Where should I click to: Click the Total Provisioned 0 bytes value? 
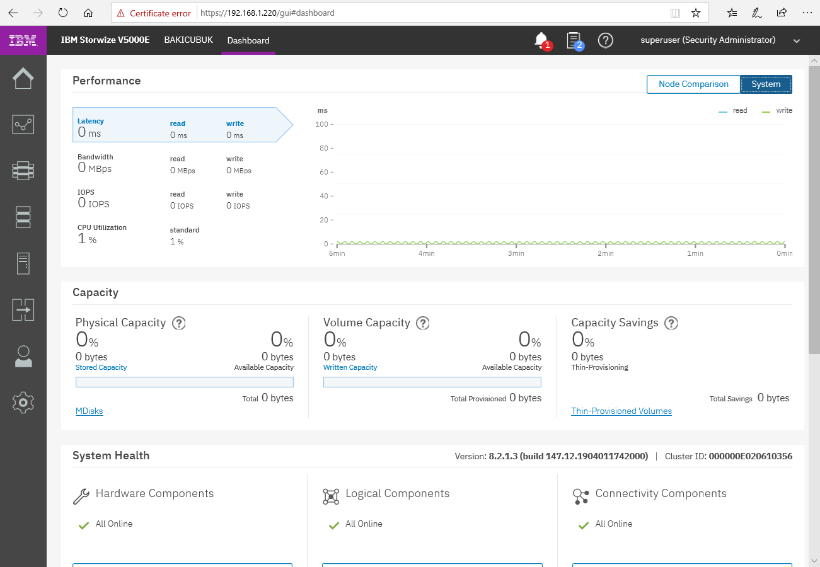(525, 398)
